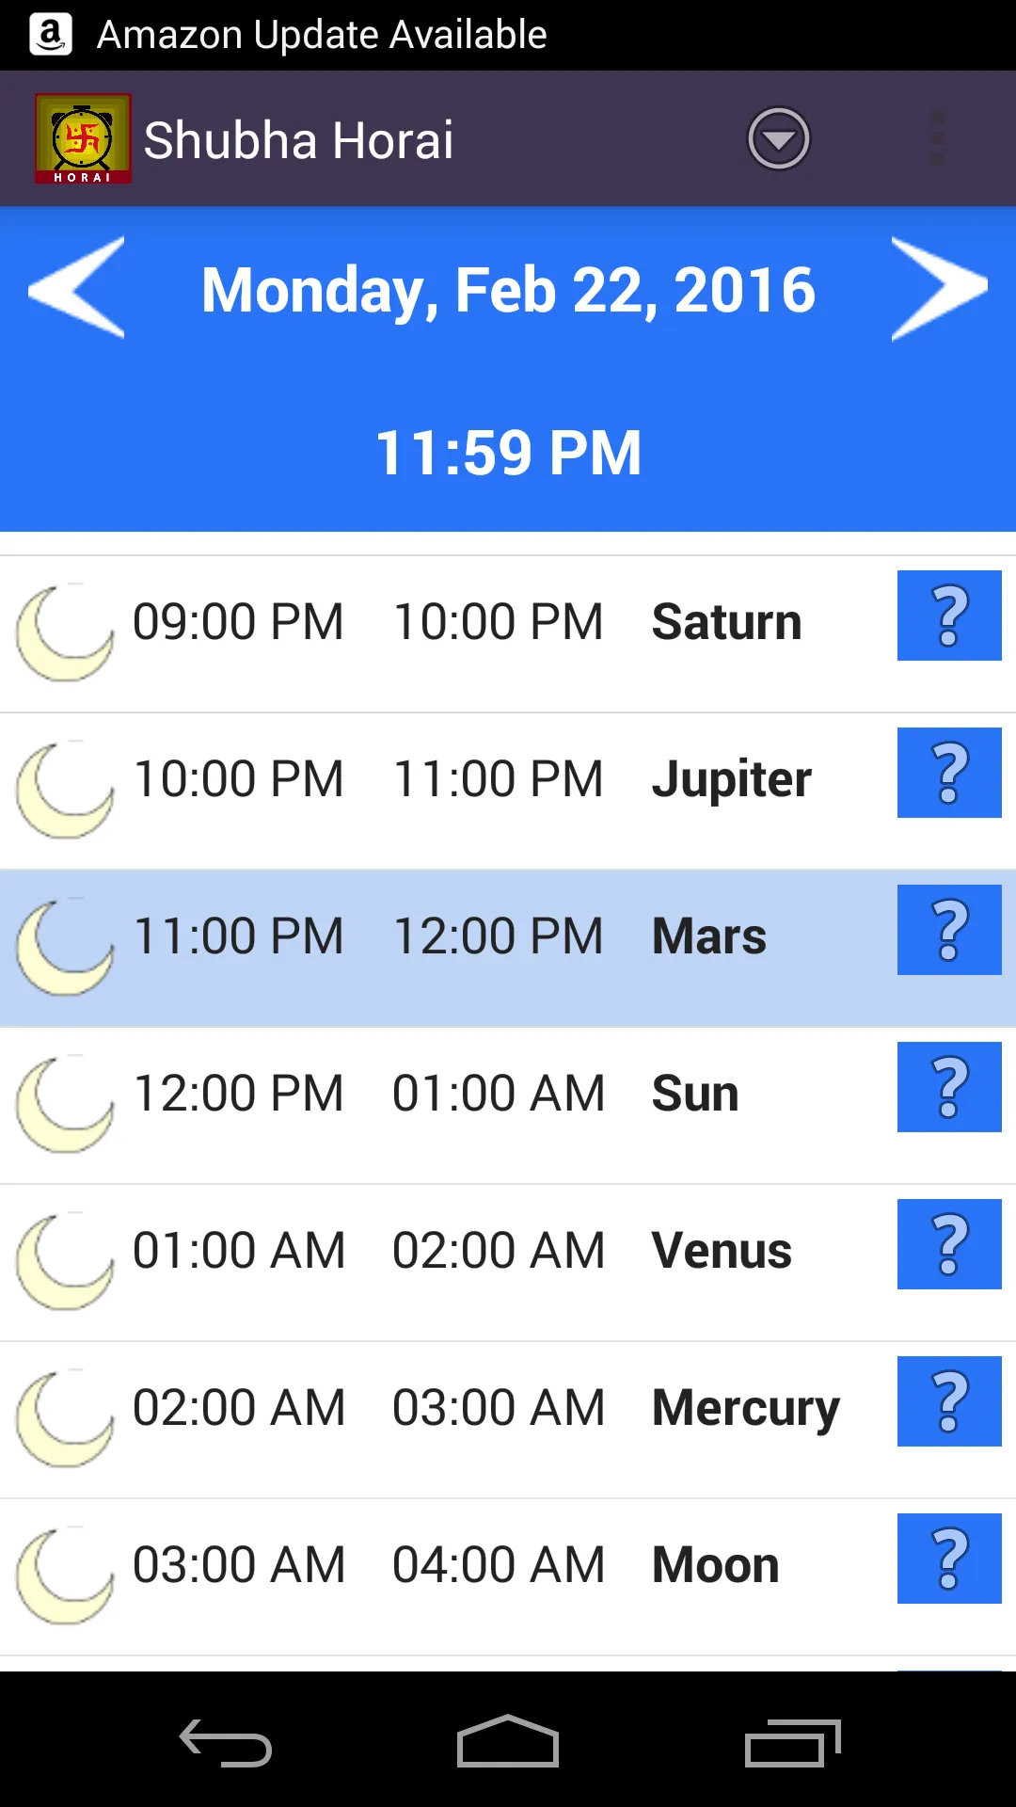Image resolution: width=1016 pixels, height=1807 pixels.
Task: Open the Amazon Update Available notification
Action: pos(320,35)
